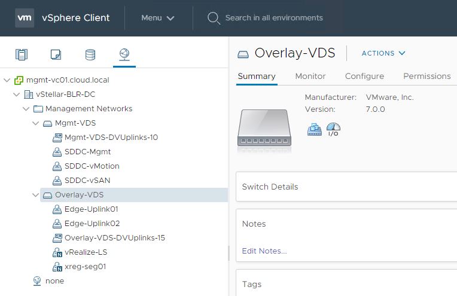The height and width of the screenshot is (296, 457).
Task: Select the Edge-Uplink01 port group
Action: (92, 209)
